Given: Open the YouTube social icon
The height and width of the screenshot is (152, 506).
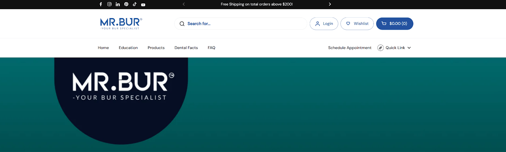Looking at the screenshot, I should tap(143, 5).
